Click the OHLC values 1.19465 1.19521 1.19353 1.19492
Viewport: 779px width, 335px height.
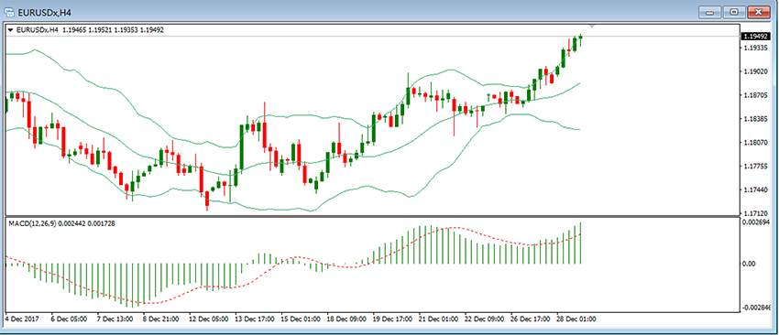coord(113,30)
